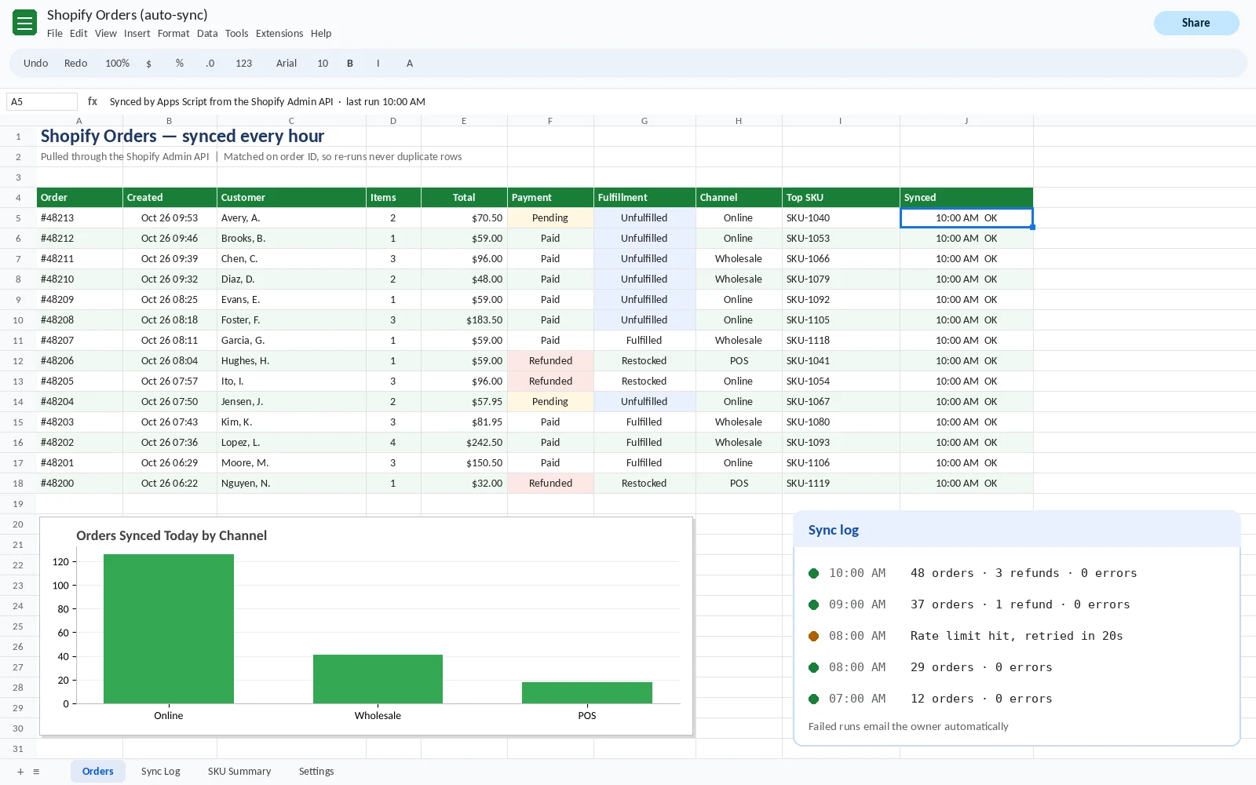Viewport: 1256px width, 785px height.
Task: Click the Order header cell
Action: tap(79, 198)
